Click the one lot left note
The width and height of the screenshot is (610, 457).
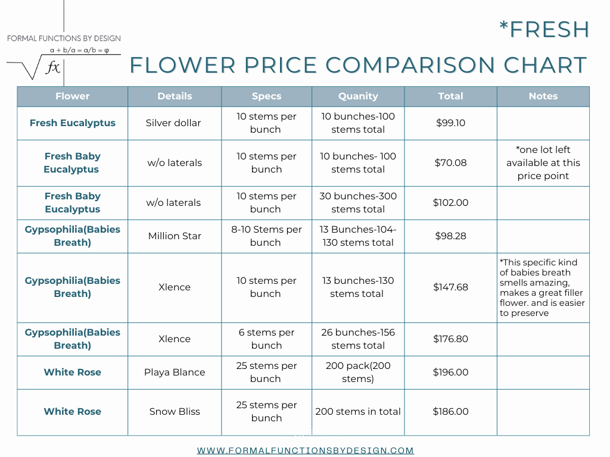tap(543, 163)
